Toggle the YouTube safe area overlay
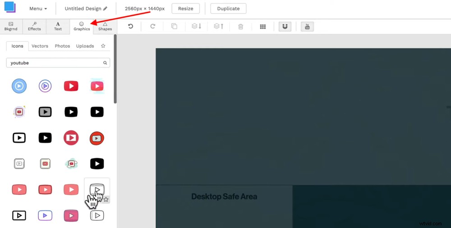Viewport: 451px width, 228px height. (x=307, y=27)
